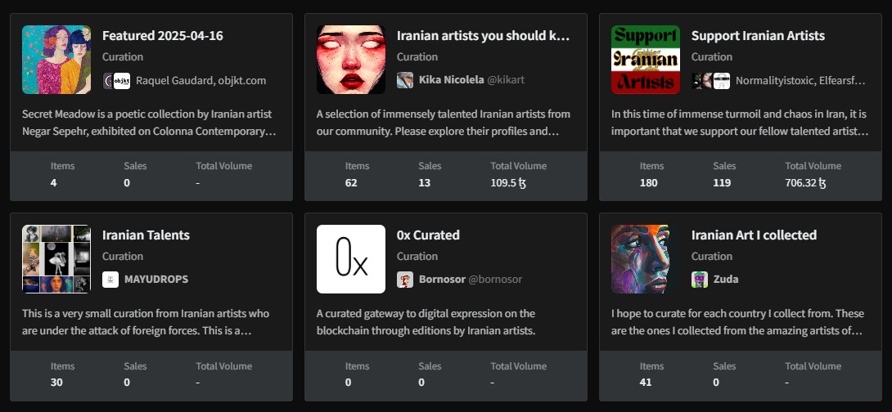Open the Iranian Art I collected thumbnail

coord(646,259)
